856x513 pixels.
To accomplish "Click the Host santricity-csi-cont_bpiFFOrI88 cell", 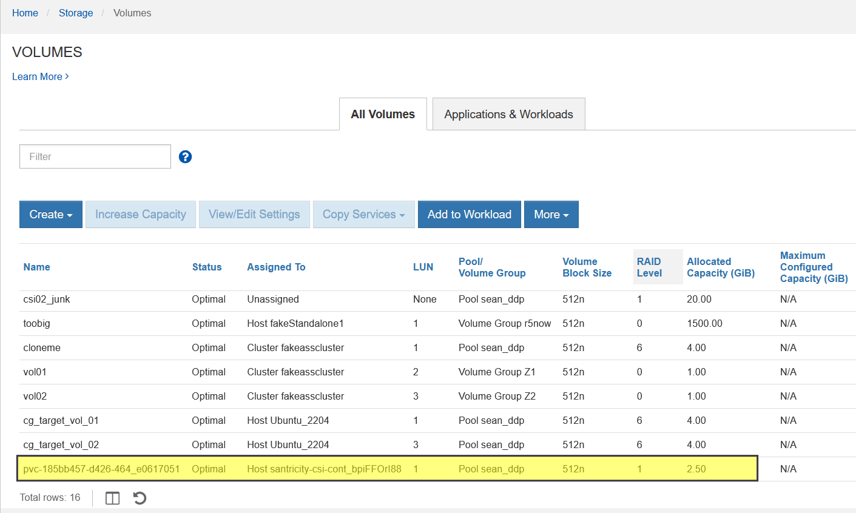I will point(325,469).
